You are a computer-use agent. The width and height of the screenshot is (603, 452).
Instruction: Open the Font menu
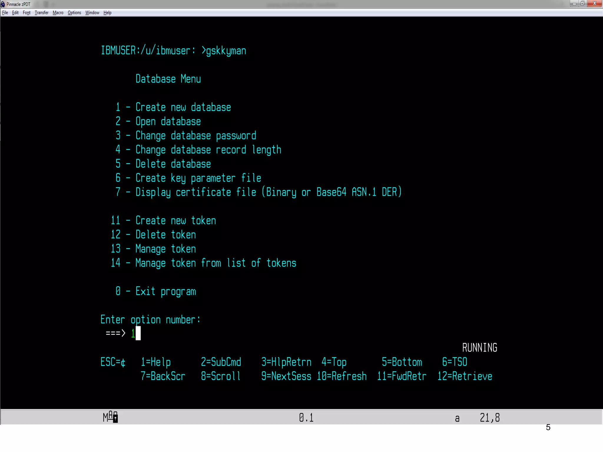click(x=26, y=13)
